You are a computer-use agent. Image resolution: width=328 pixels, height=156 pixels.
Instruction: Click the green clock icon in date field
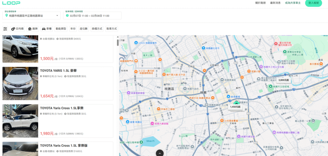pyautogui.click(x=67, y=15)
